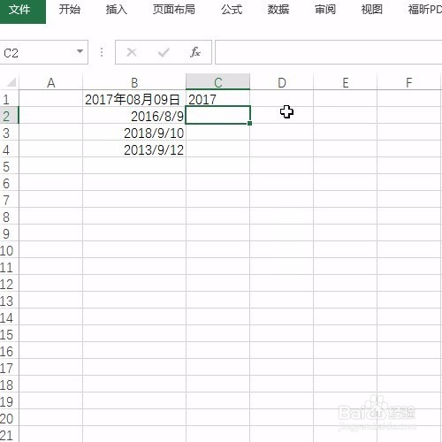This screenshot has height=442, width=442.
Task: Select empty cell C4
Action: [x=218, y=149]
